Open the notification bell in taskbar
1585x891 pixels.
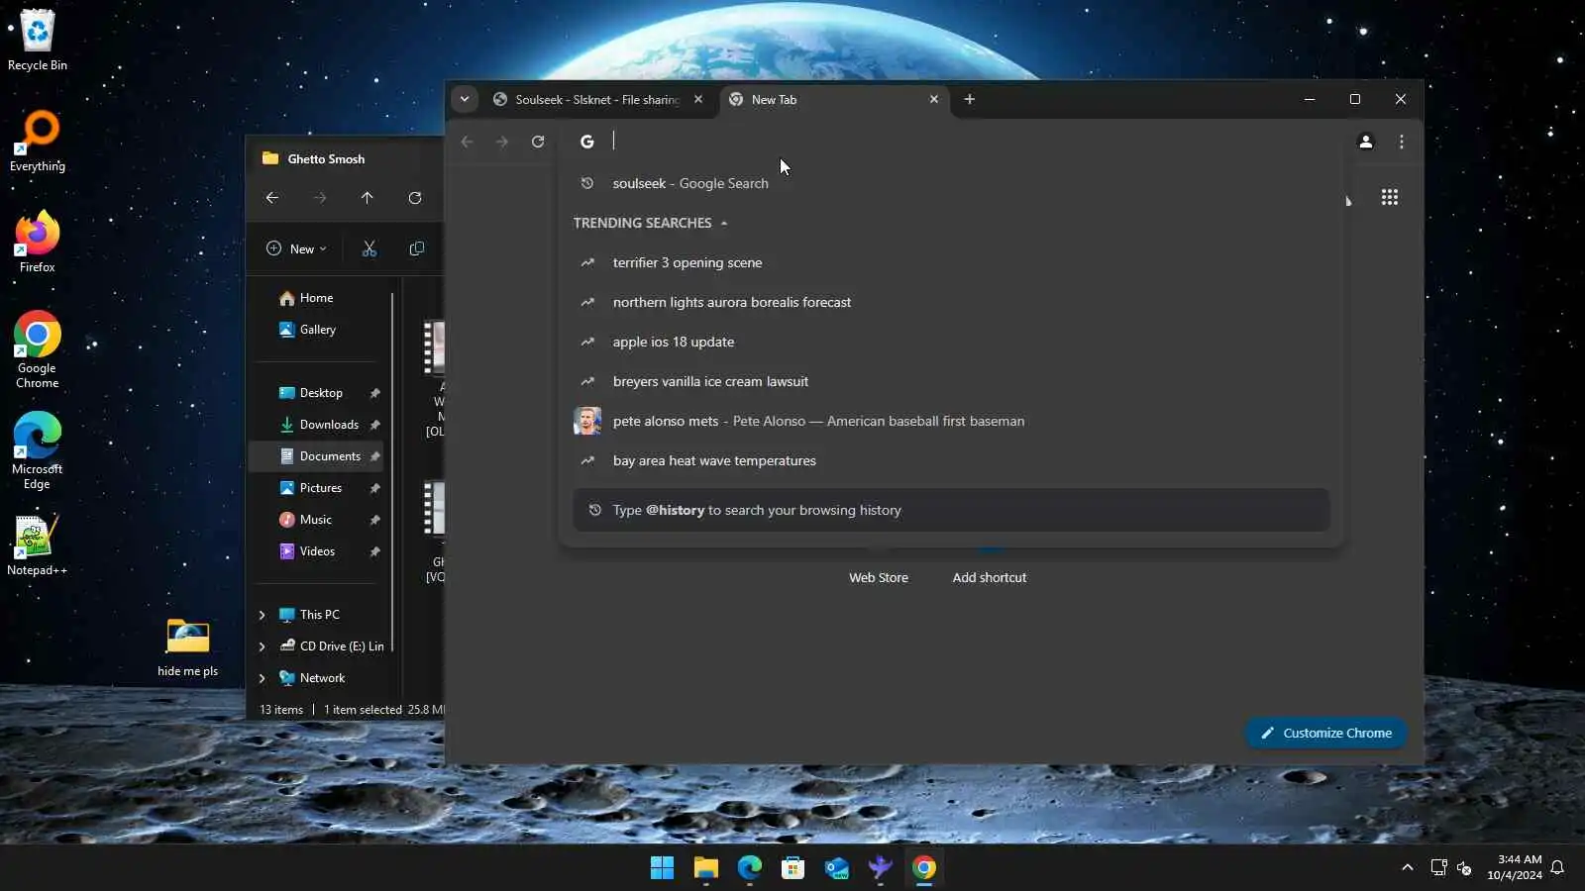point(1557,867)
